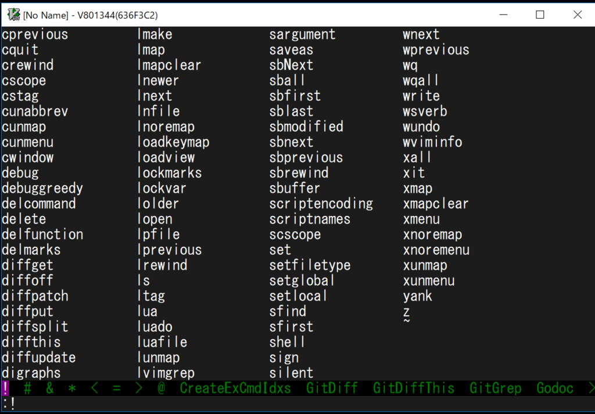Click the word 'silent'
The image size is (595, 414).
click(x=292, y=373)
